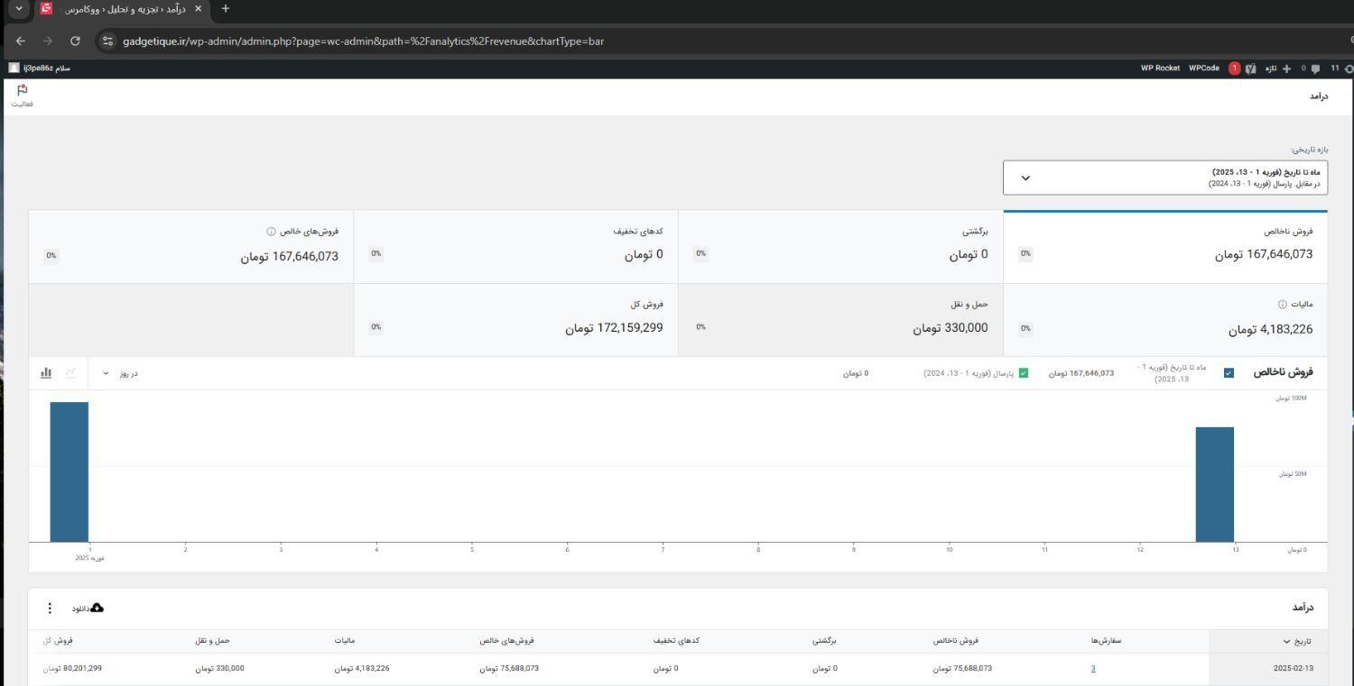The height and width of the screenshot is (686, 1354).
Task: Click the browser address bar URL
Action: (363, 41)
